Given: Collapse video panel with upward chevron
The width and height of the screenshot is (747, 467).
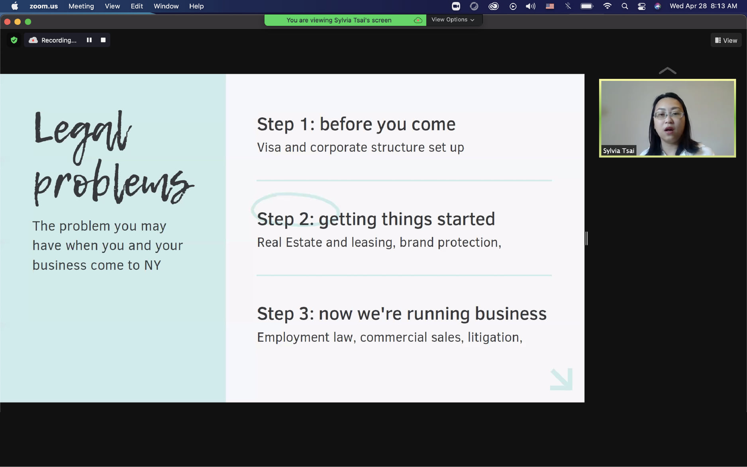Looking at the screenshot, I should (x=667, y=71).
